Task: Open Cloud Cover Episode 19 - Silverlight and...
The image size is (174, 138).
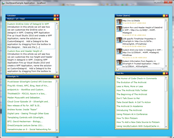Action: click(x=28, y=101)
